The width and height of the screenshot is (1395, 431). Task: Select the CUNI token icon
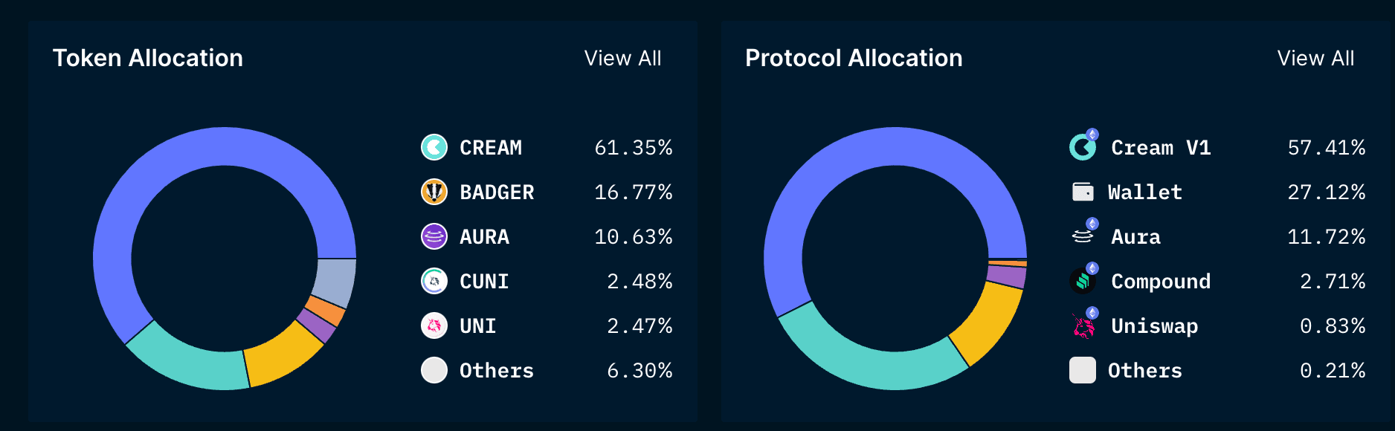(434, 281)
